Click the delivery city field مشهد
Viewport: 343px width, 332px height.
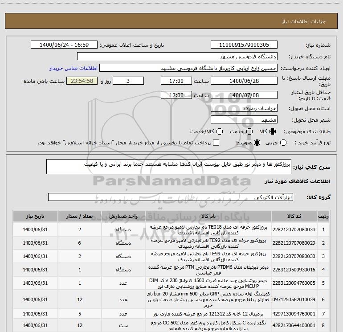click(x=244, y=120)
